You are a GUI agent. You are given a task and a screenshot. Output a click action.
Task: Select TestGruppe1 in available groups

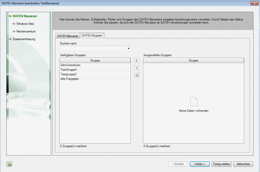coord(95,70)
